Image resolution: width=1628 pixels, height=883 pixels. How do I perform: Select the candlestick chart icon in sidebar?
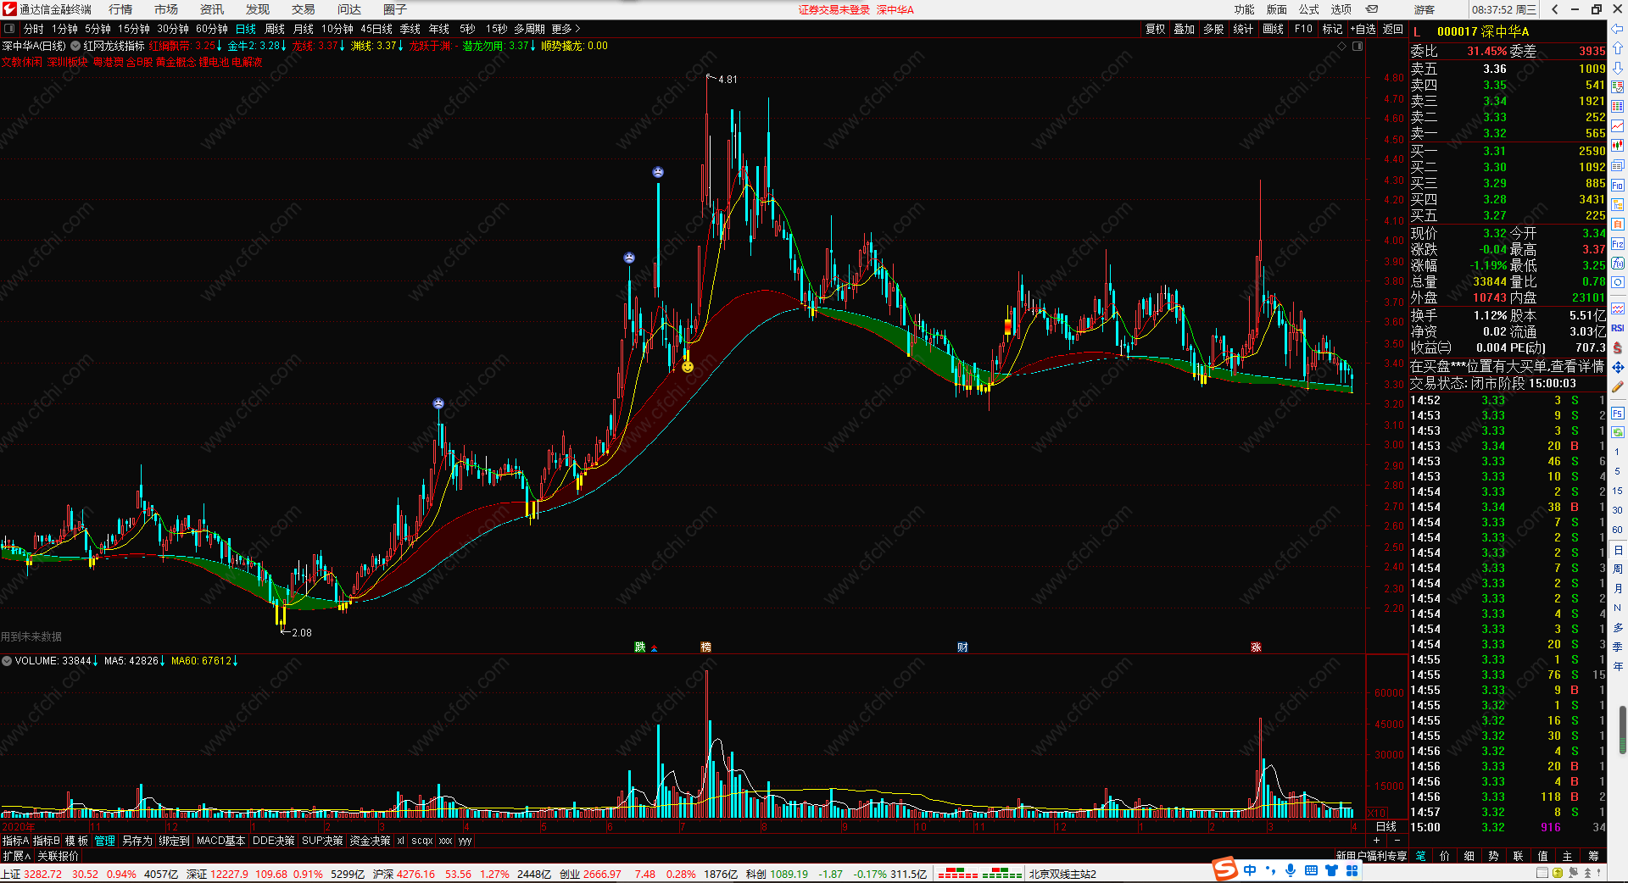(x=1617, y=146)
